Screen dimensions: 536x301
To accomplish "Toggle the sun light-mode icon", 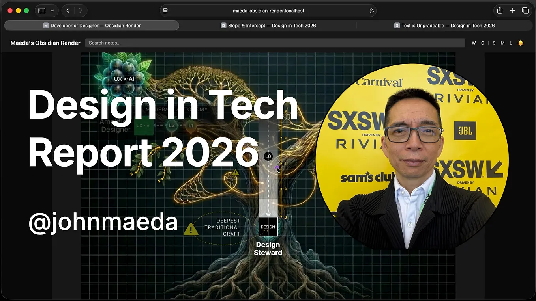I will (x=521, y=43).
